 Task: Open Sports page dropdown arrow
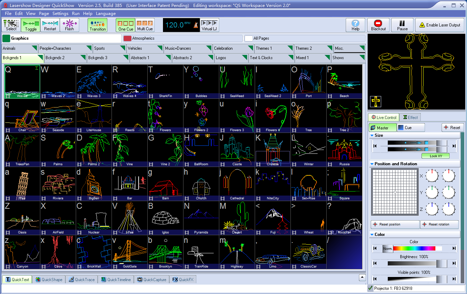coord(123,48)
